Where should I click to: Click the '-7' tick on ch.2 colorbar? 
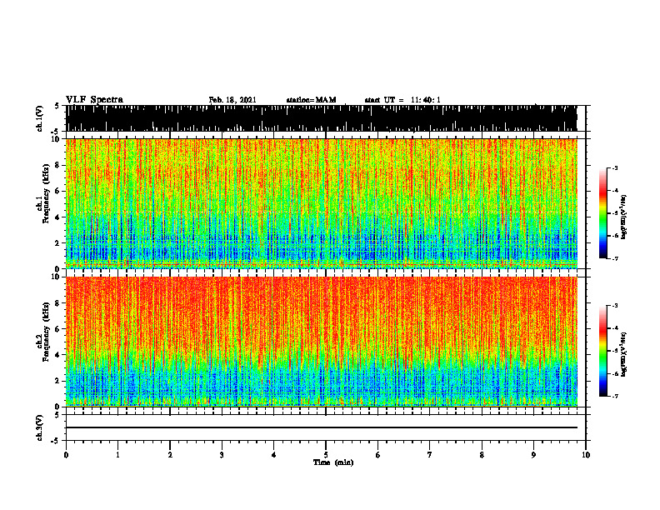(614, 396)
